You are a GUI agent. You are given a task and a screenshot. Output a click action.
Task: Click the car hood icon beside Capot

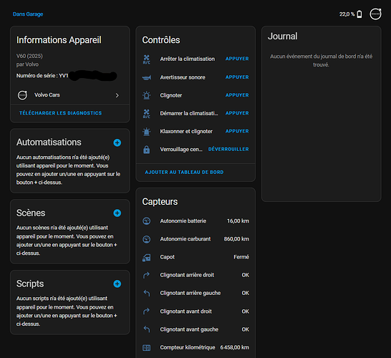[147, 257]
